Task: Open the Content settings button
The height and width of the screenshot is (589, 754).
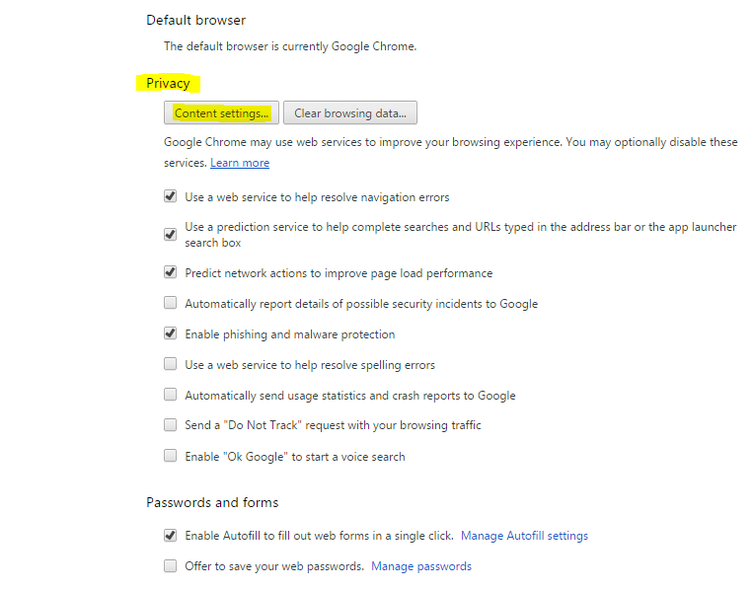Action: click(221, 113)
